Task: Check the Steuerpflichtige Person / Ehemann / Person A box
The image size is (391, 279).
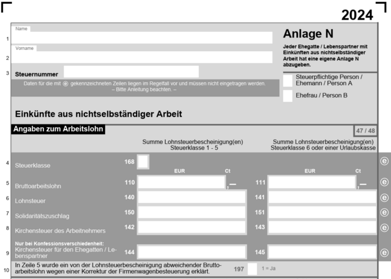Action: click(288, 80)
